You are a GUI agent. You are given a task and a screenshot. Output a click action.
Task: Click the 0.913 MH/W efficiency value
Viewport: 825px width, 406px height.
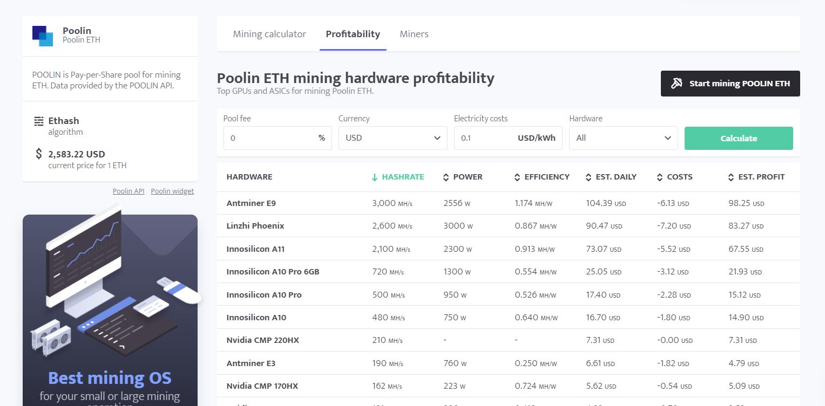coord(536,249)
